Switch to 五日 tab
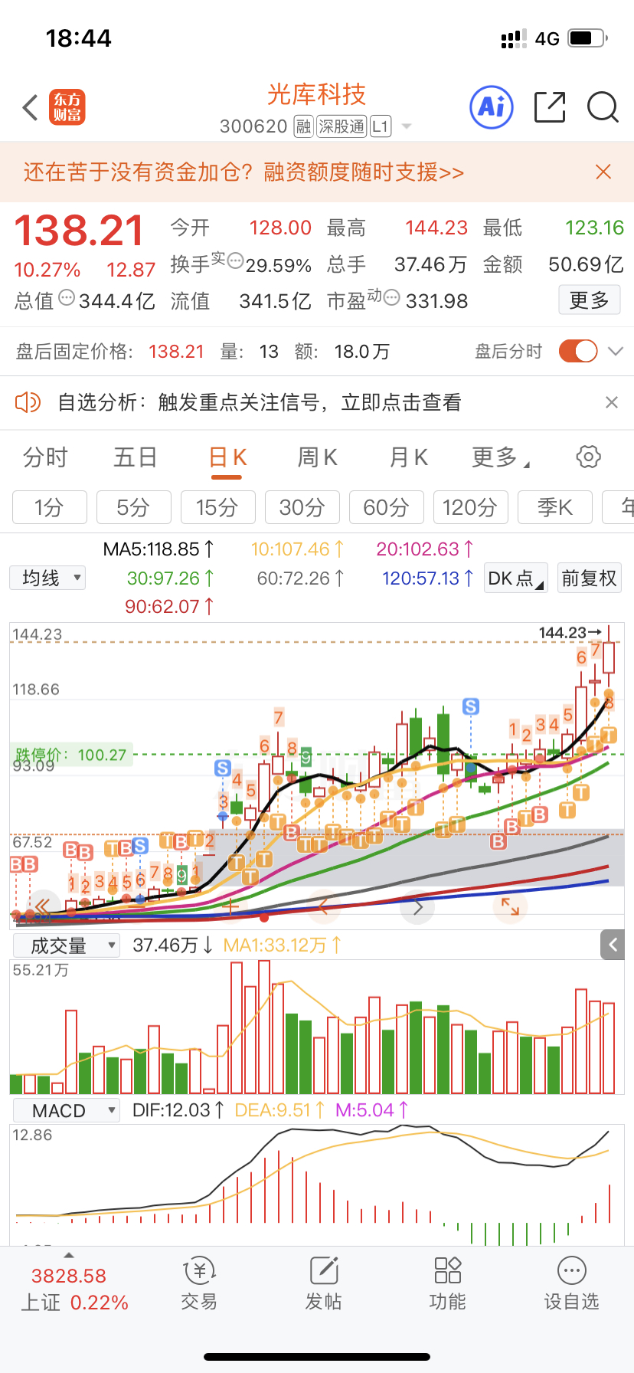Image resolution: width=634 pixels, height=1373 pixels. click(x=136, y=457)
